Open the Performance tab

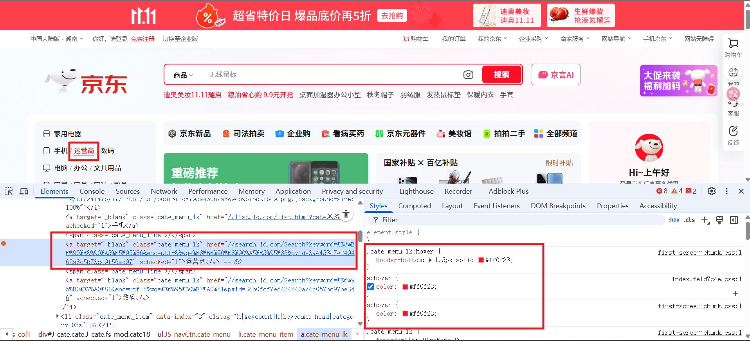click(208, 191)
